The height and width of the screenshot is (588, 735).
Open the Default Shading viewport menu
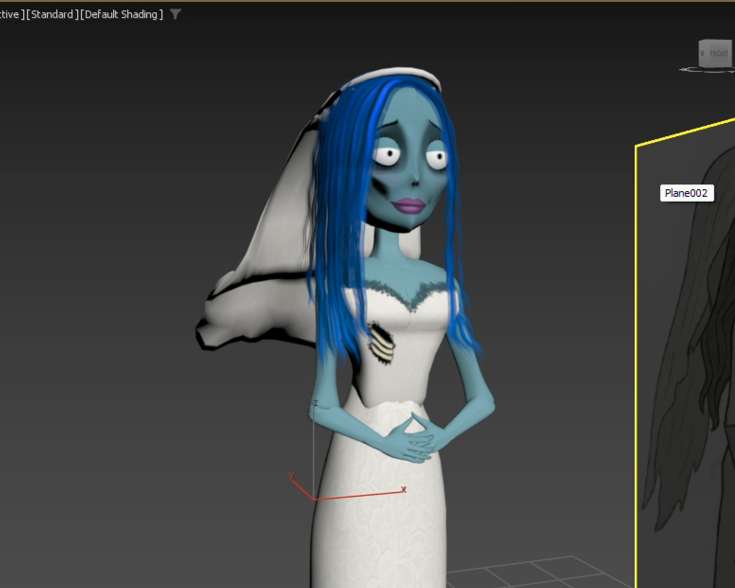pyautogui.click(x=122, y=14)
